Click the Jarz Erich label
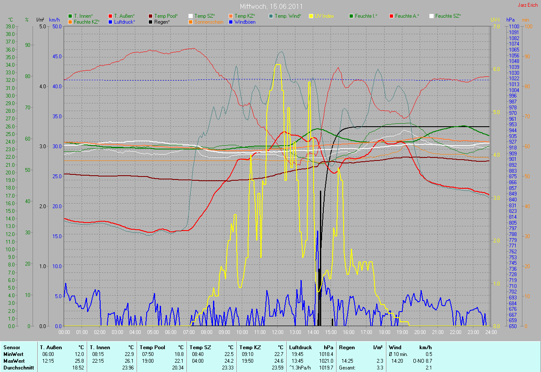541x372 pixels. (528, 5)
